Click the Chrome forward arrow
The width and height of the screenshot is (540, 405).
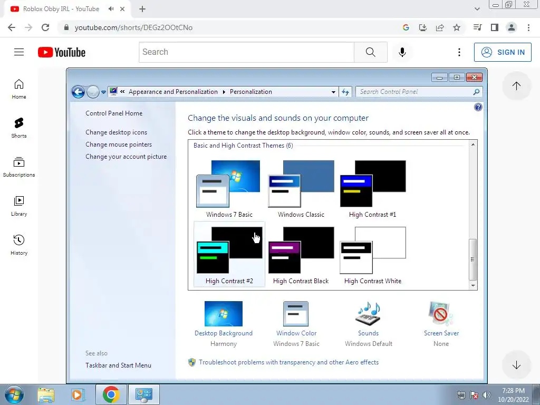28,27
